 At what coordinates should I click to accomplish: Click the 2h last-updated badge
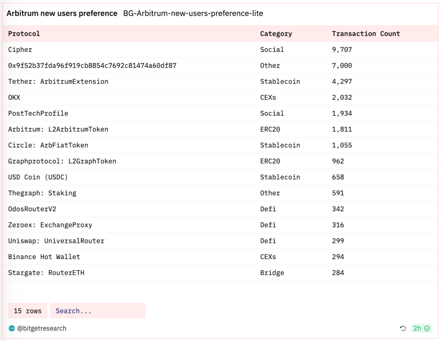(417, 328)
